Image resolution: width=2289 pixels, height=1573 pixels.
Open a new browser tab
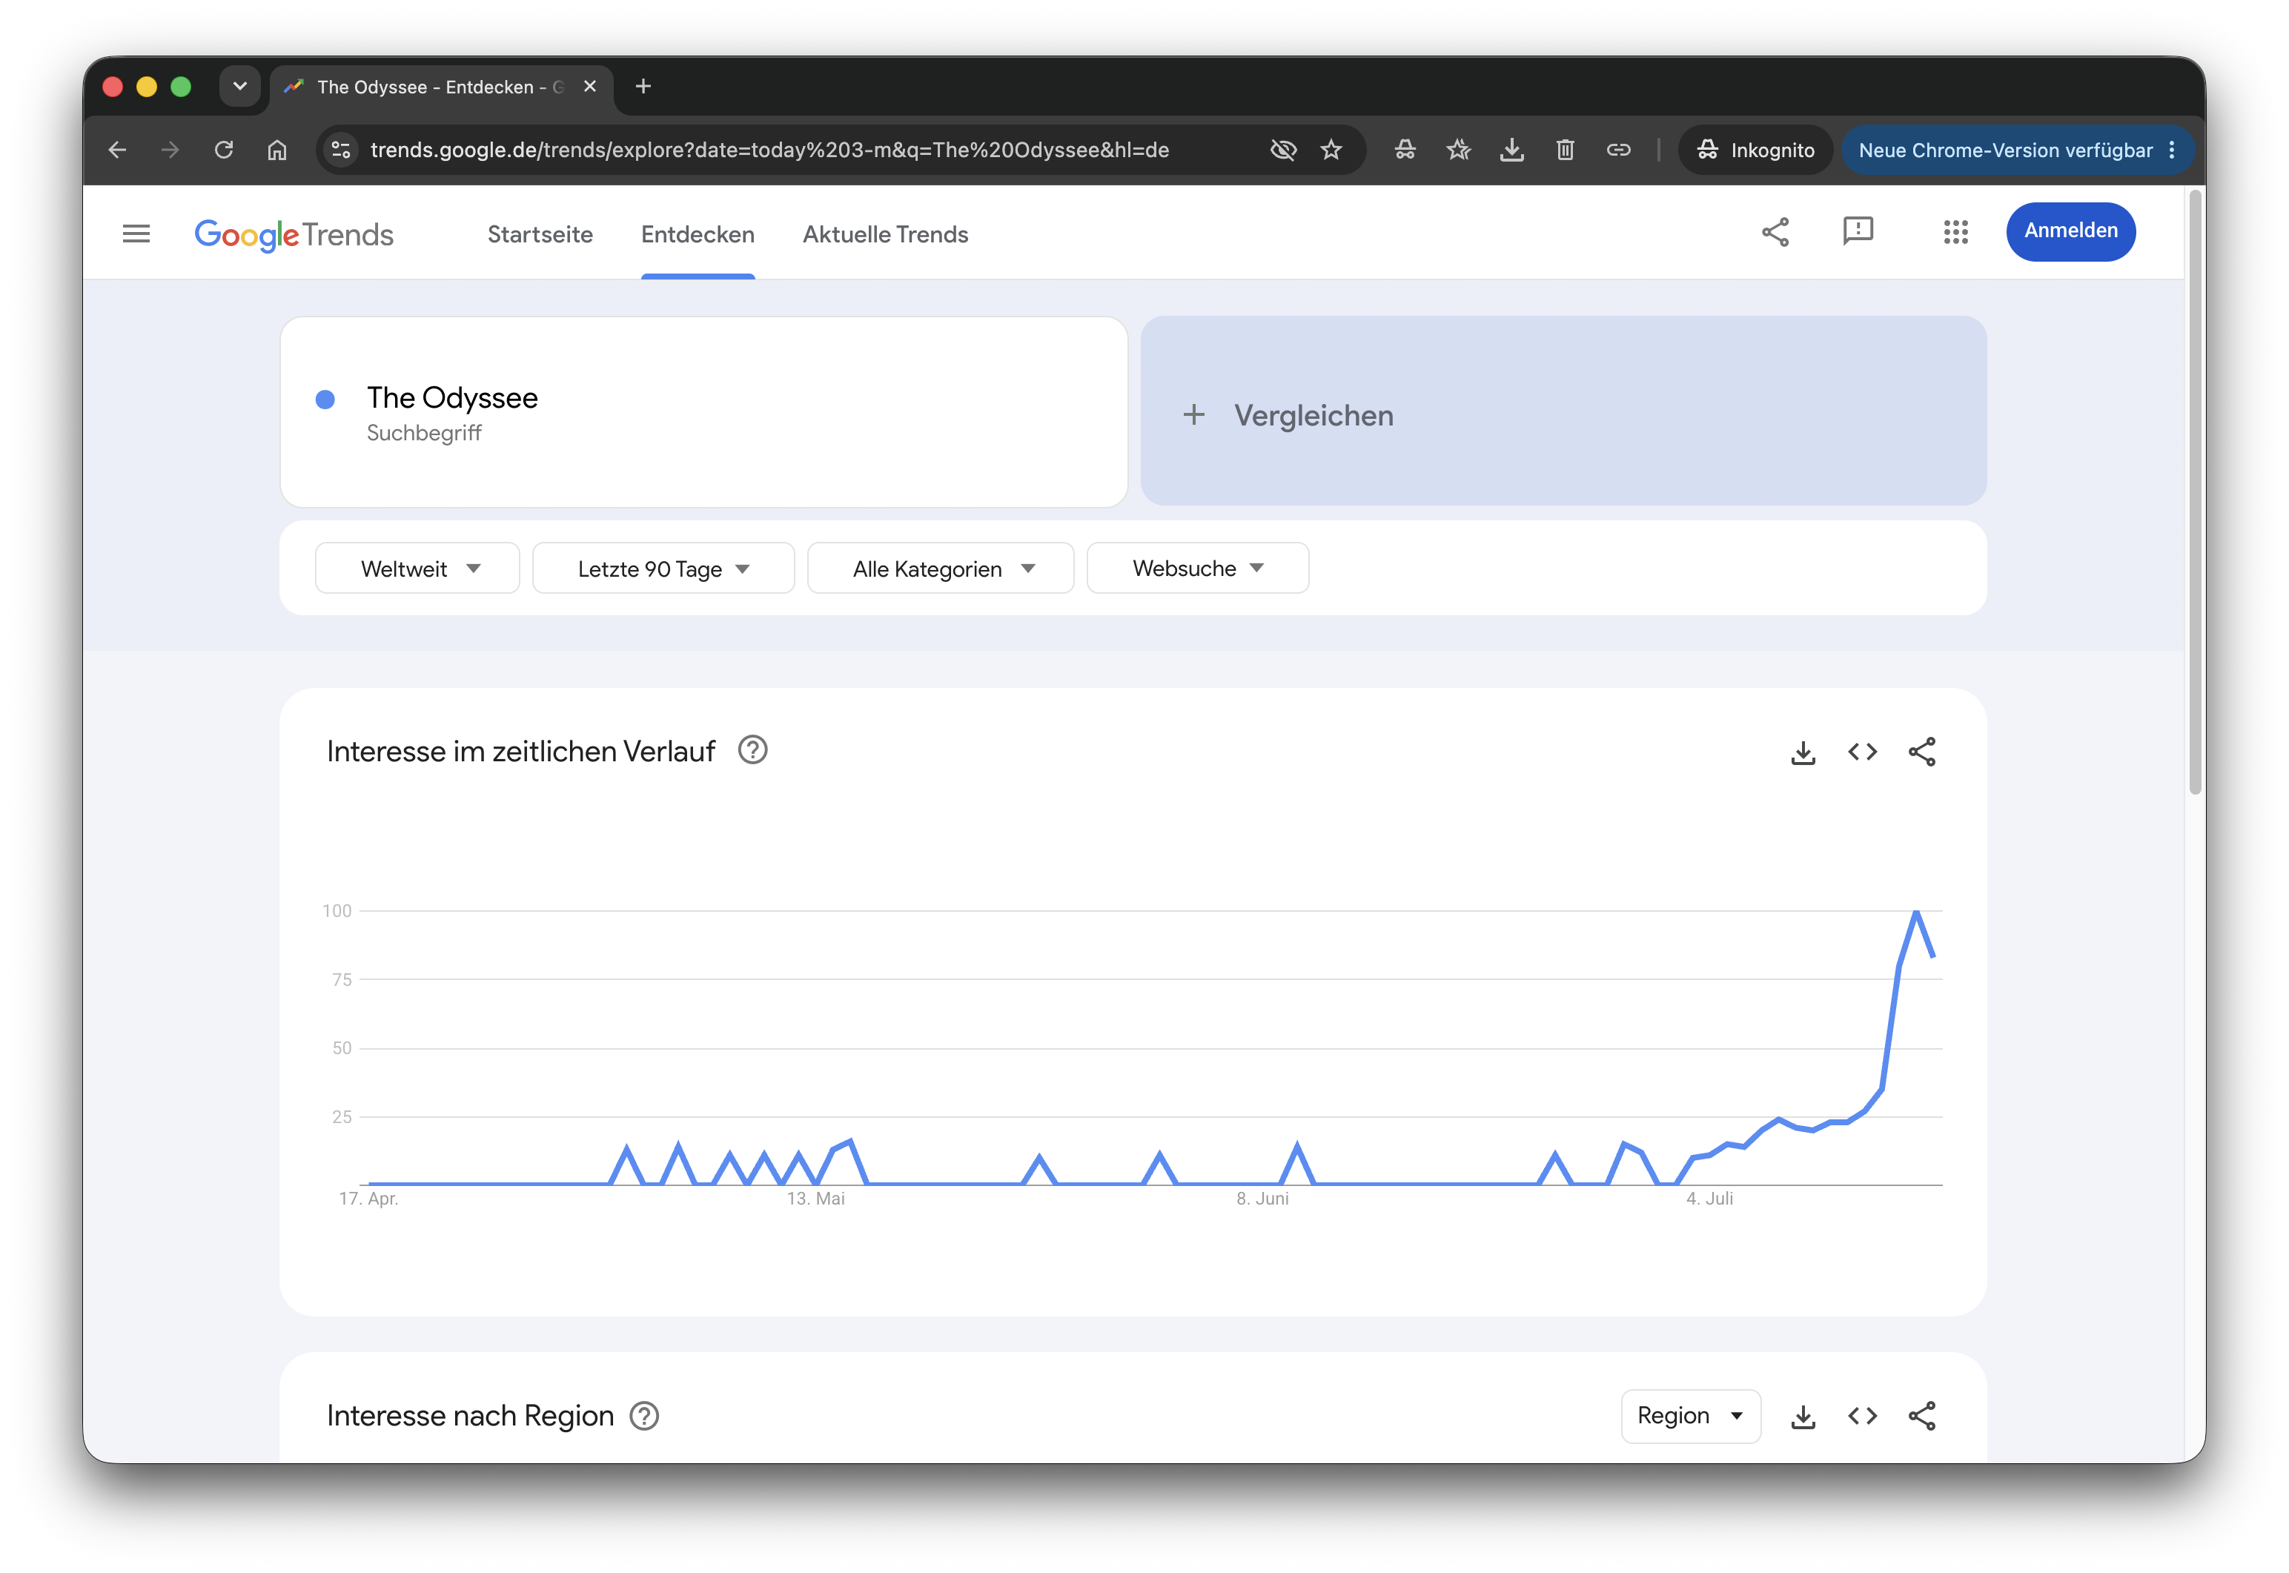[x=643, y=87]
